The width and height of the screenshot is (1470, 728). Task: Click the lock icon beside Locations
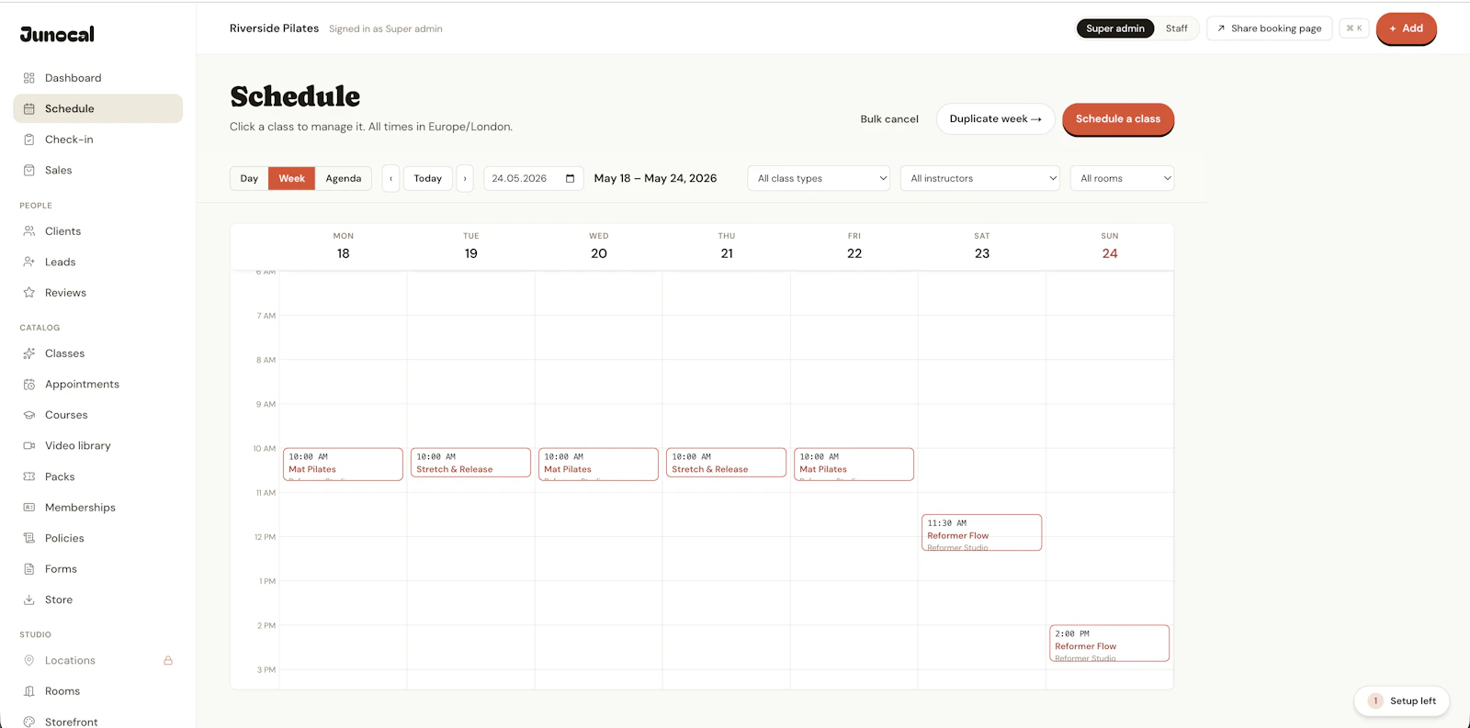click(168, 660)
